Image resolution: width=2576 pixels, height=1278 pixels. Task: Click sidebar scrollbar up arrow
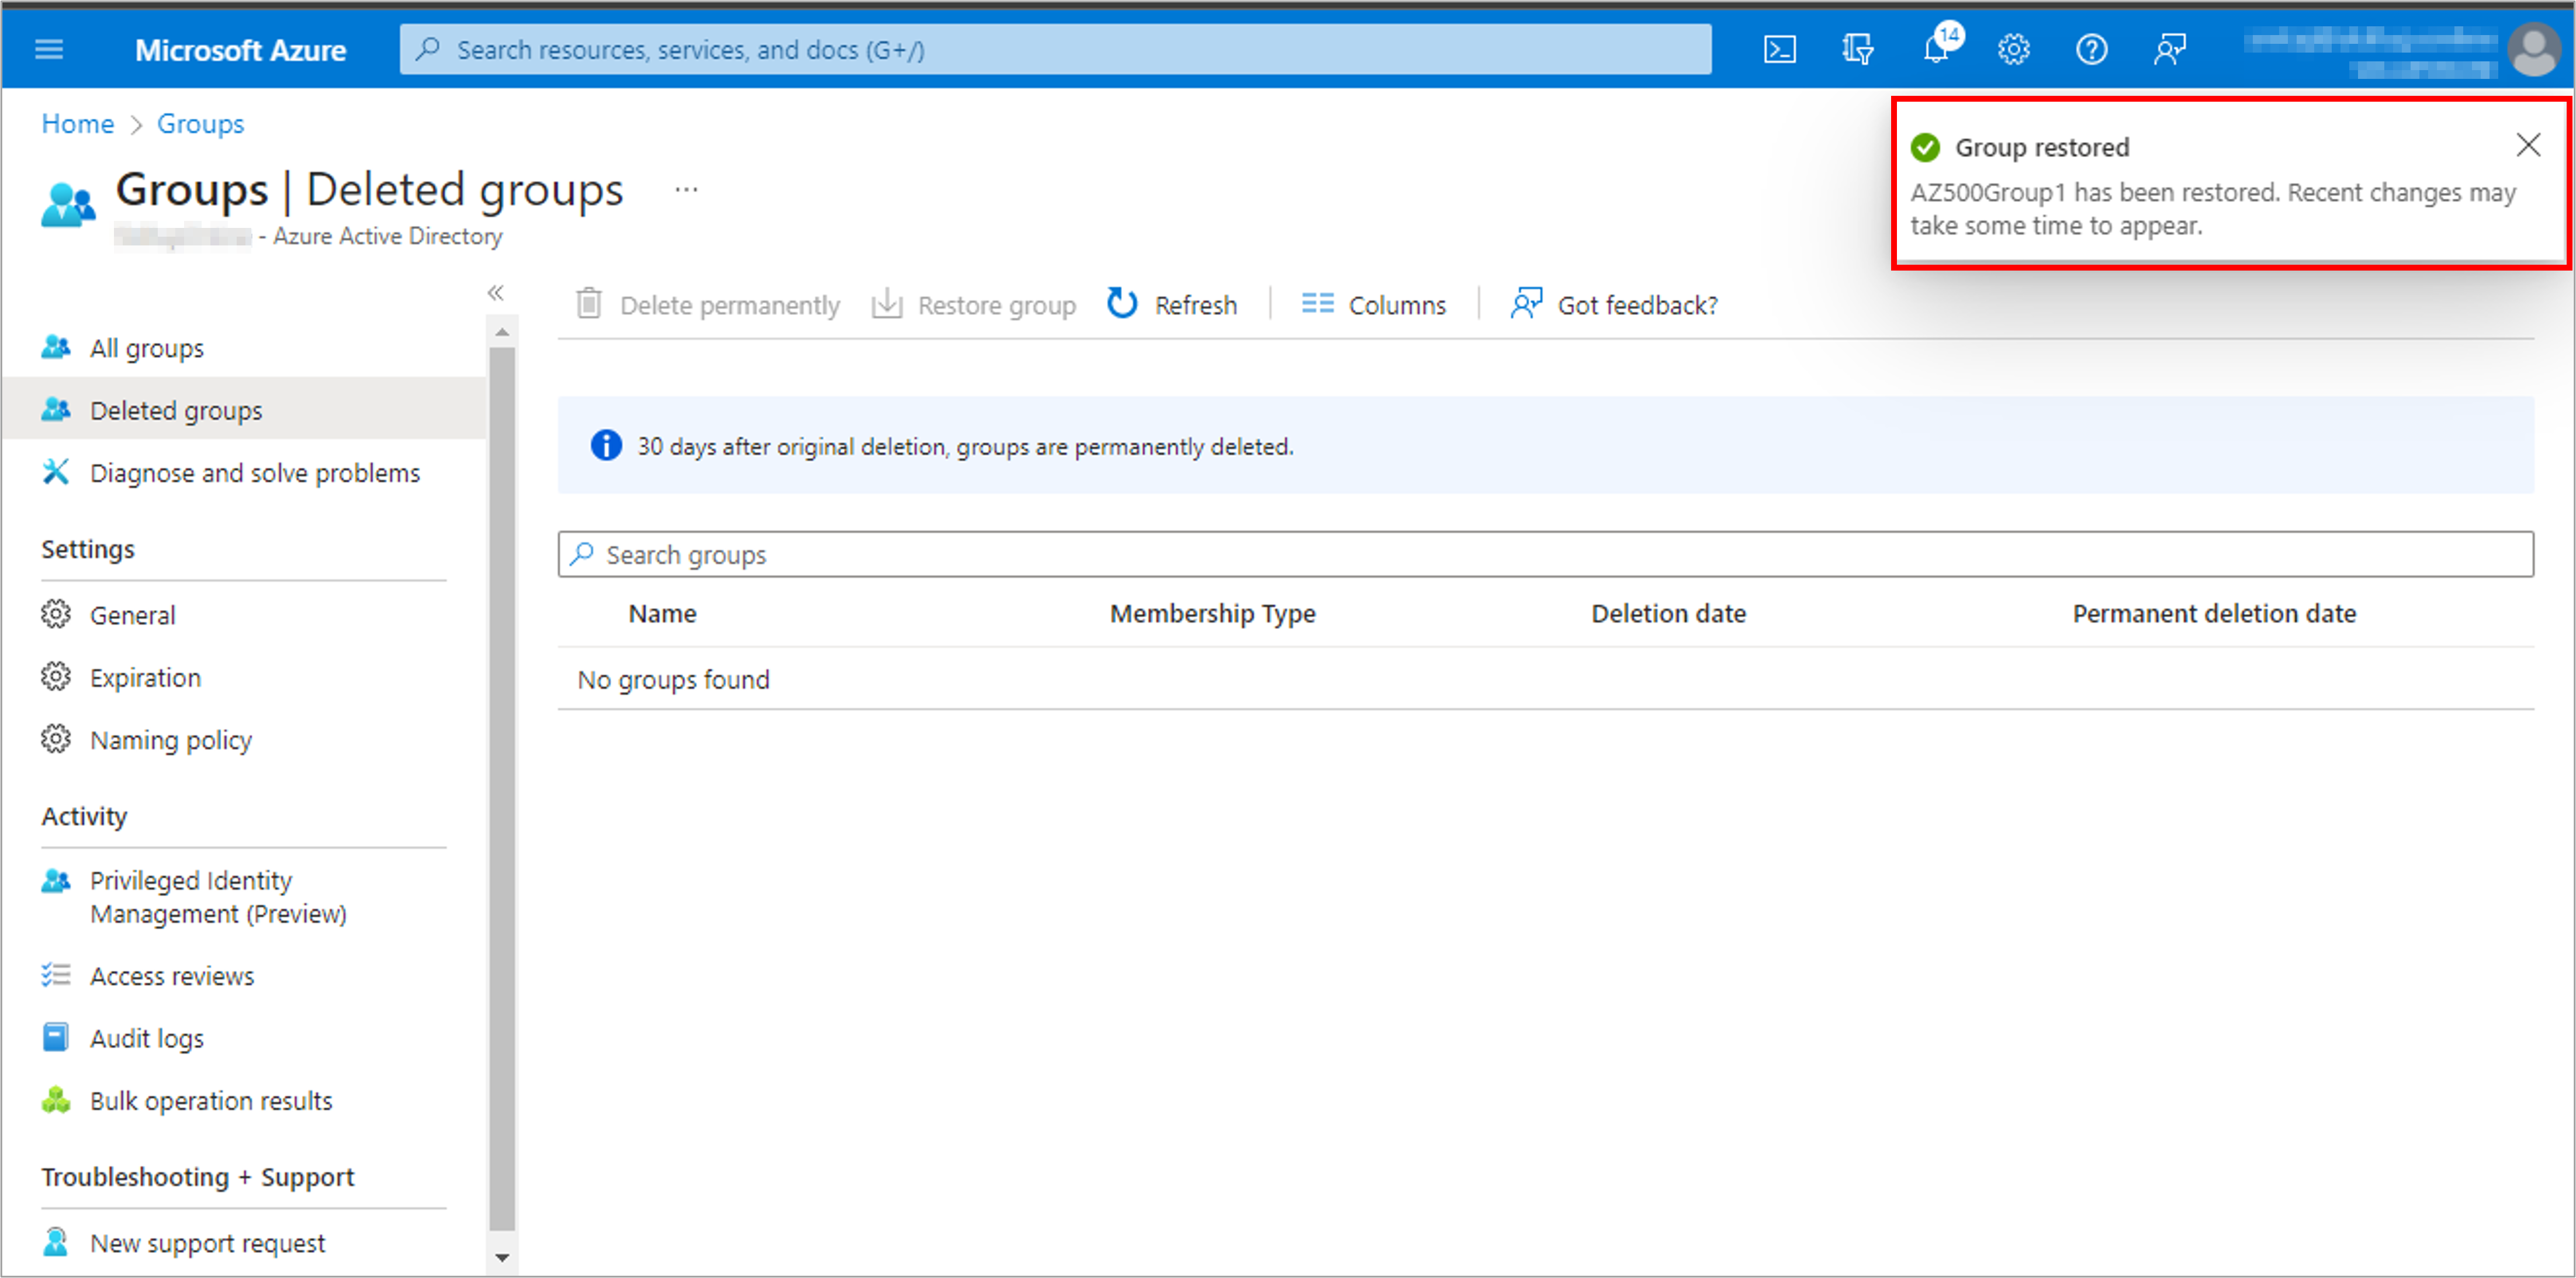[x=502, y=331]
